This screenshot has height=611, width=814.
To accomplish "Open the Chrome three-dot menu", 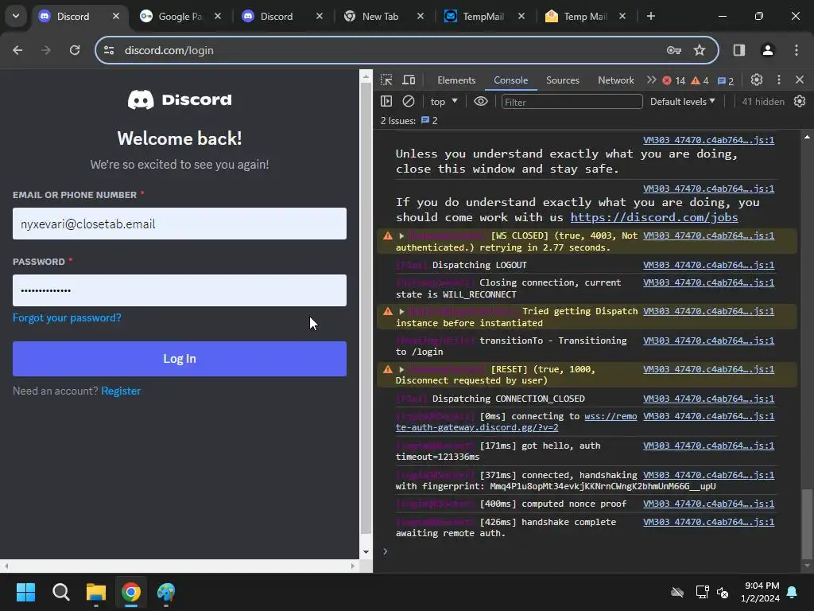I will click(797, 50).
